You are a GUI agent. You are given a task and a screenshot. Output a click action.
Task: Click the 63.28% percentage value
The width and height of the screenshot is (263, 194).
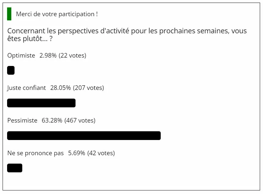tap(52, 121)
